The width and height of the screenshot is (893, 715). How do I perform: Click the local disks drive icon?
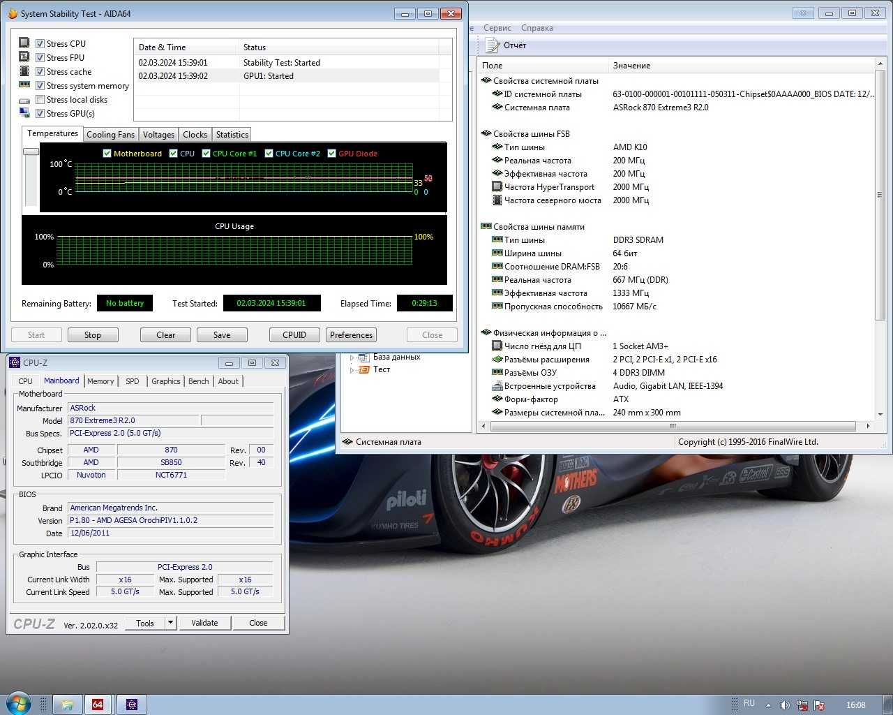click(x=24, y=100)
